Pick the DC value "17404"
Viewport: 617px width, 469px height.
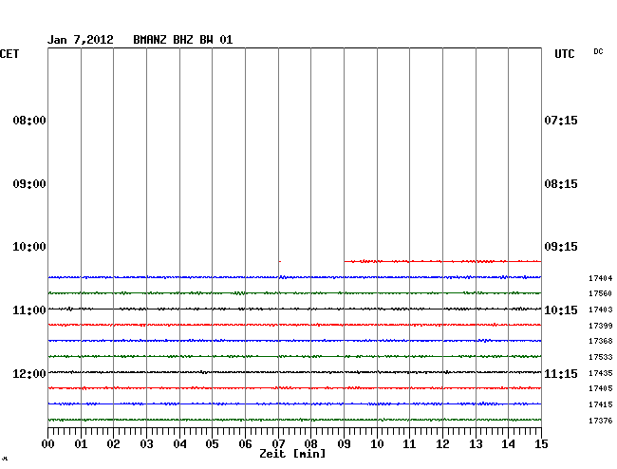click(x=601, y=278)
